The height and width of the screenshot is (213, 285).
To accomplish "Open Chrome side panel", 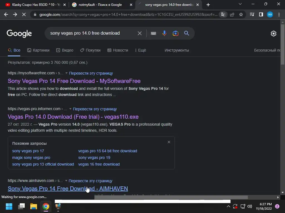I will pyautogui.click(x=261, y=14).
